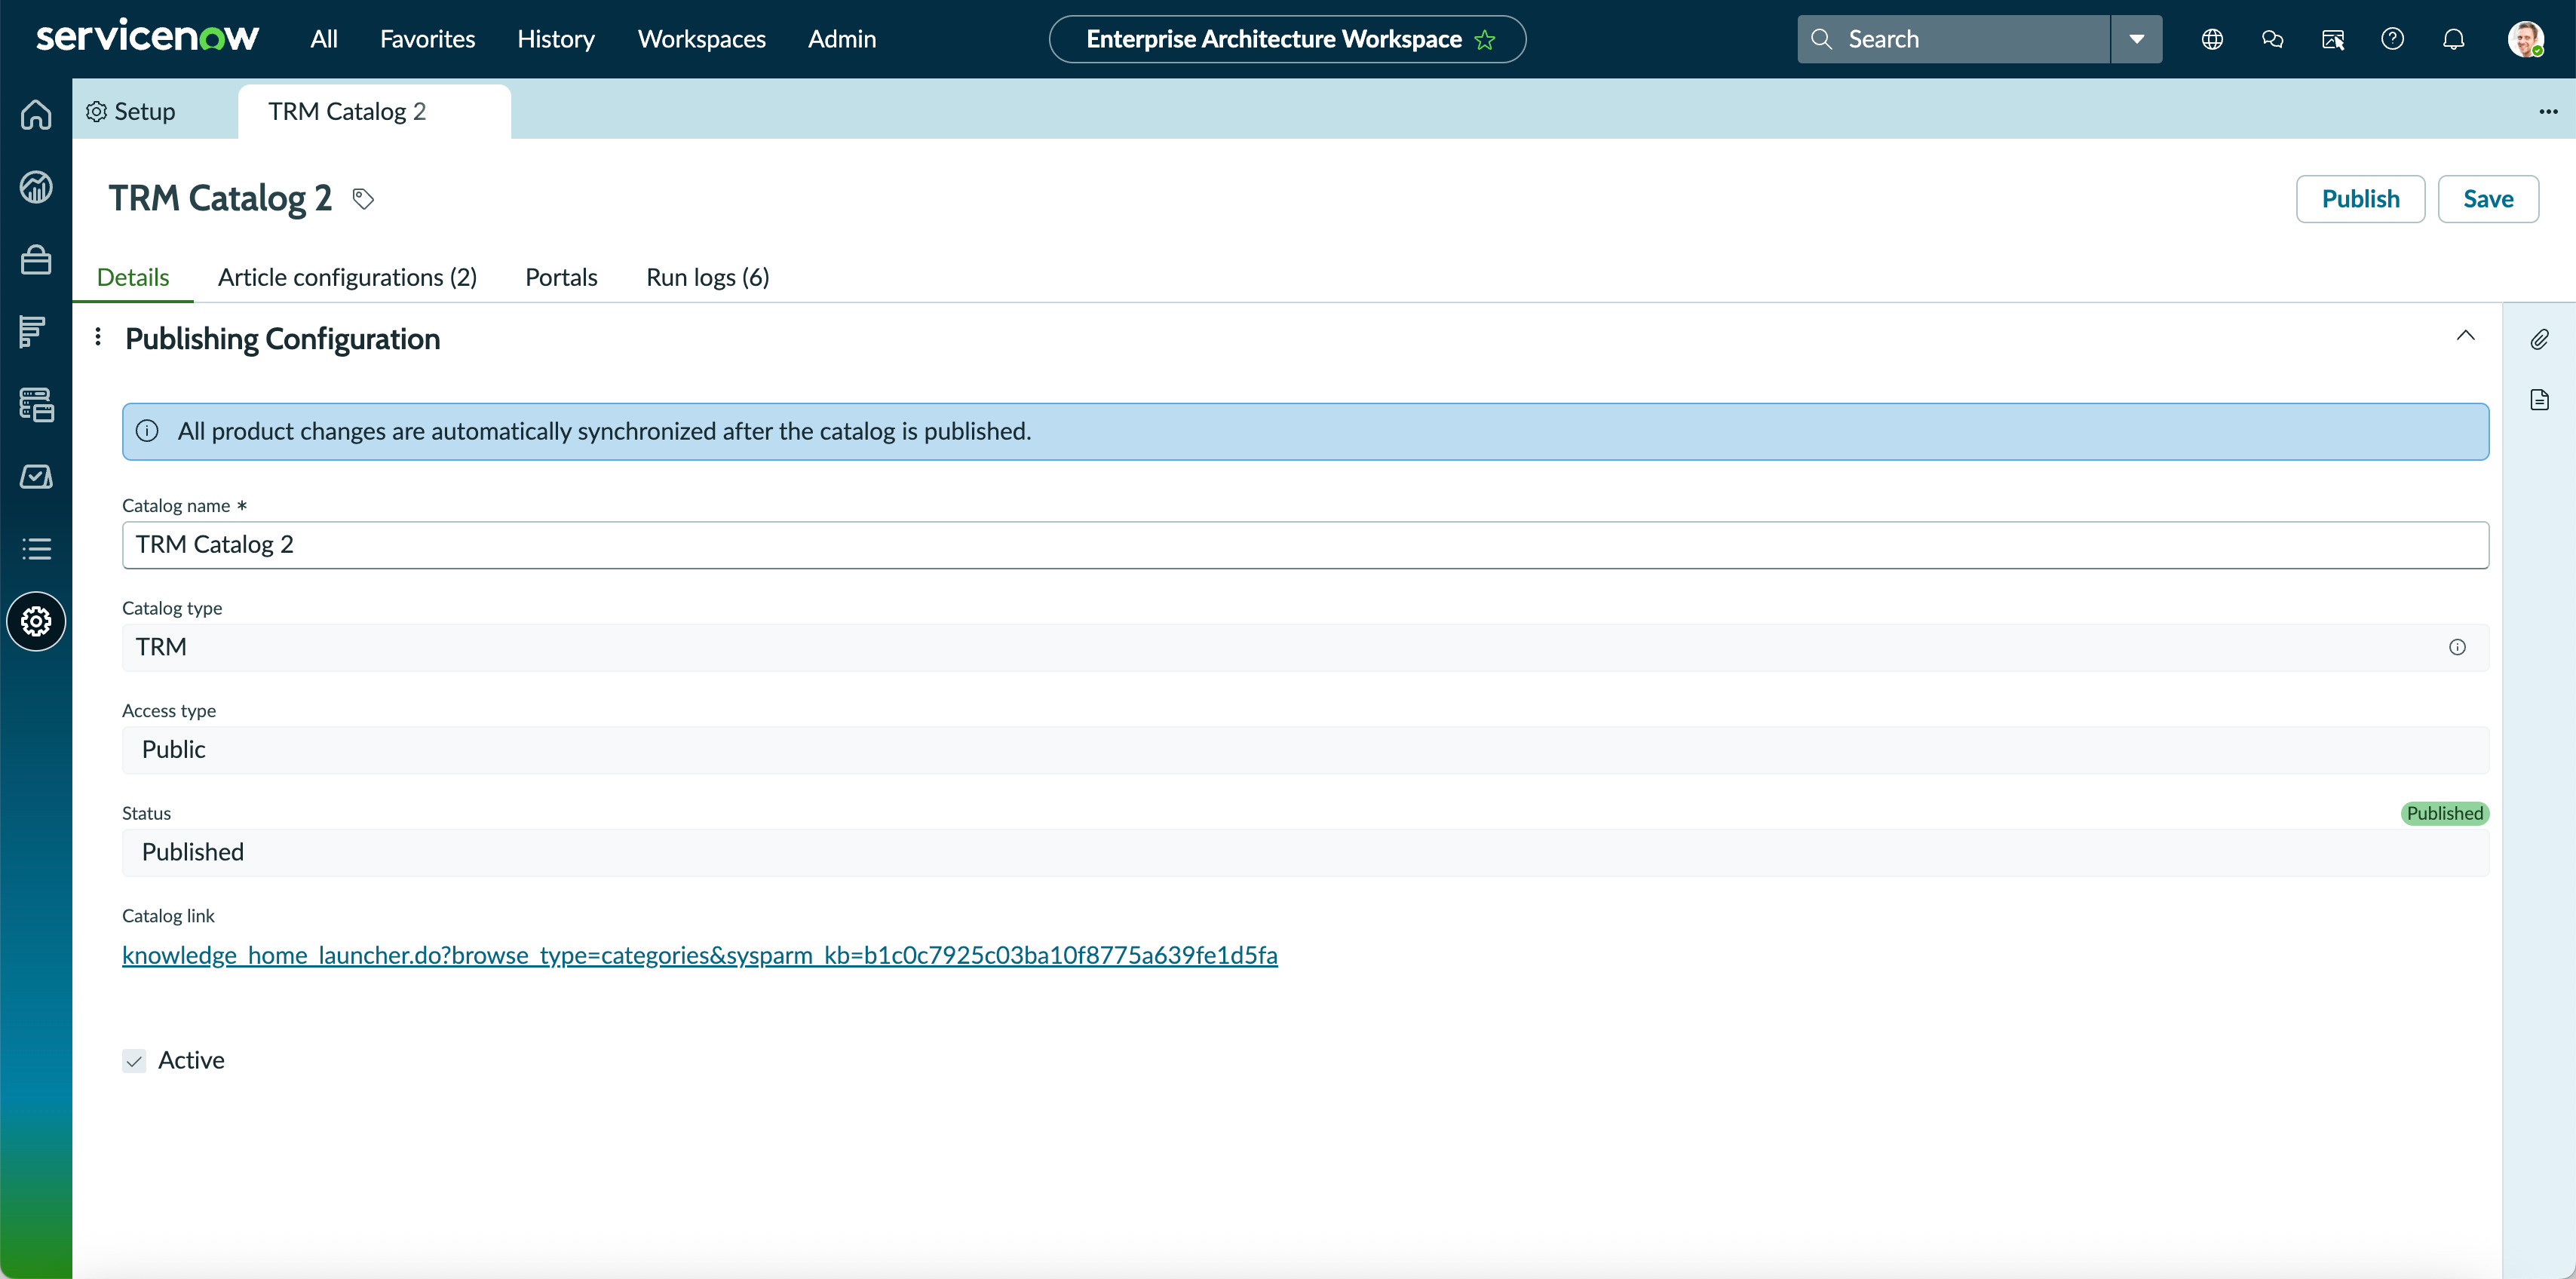Open the document template icon in right rail
This screenshot has height=1279, width=2576.
(2539, 400)
